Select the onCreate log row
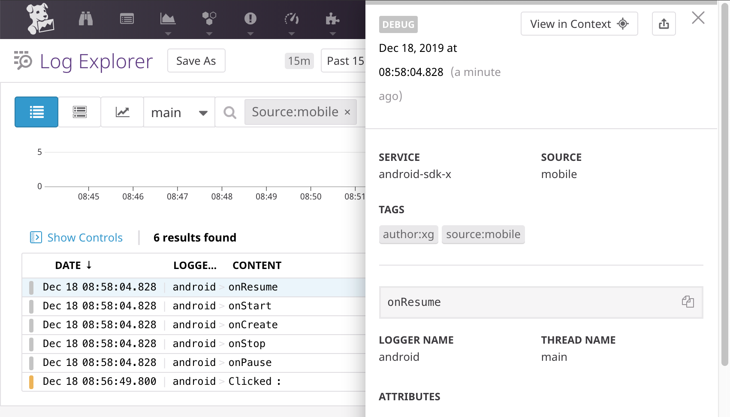This screenshot has width=730, height=417. click(194, 325)
